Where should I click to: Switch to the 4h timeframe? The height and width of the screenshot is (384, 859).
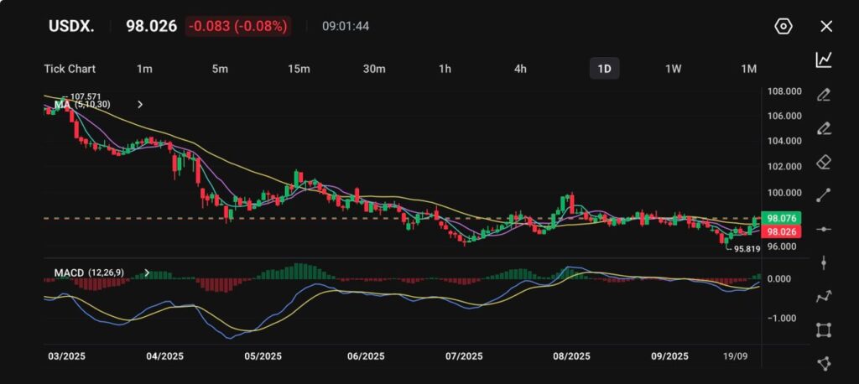click(x=520, y=69)
